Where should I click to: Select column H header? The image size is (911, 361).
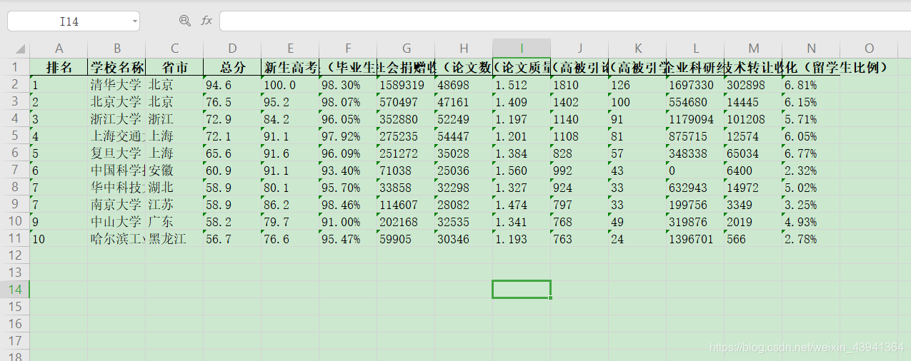point(464,49)
